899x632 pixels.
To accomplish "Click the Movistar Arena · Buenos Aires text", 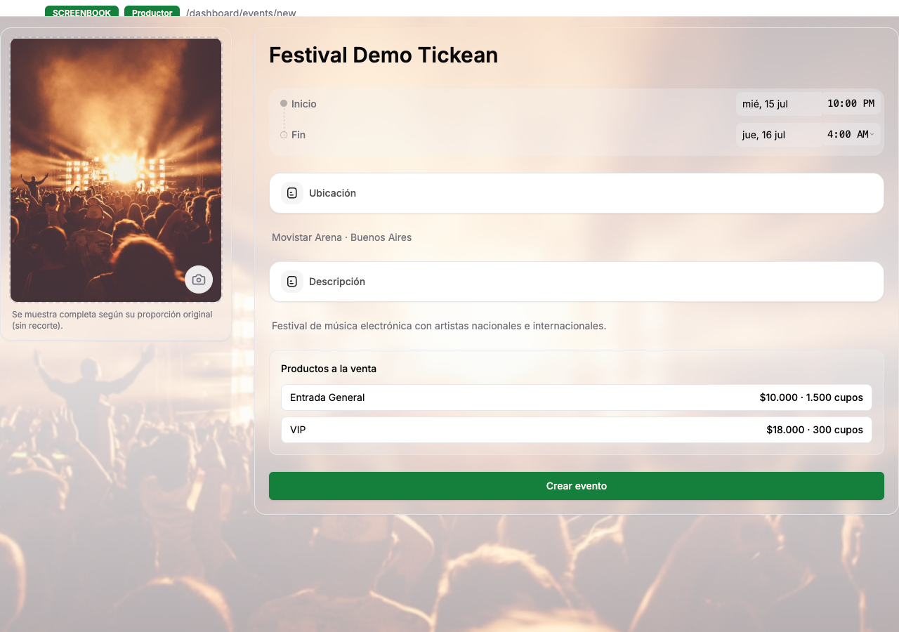I will (x=342, y=237).
